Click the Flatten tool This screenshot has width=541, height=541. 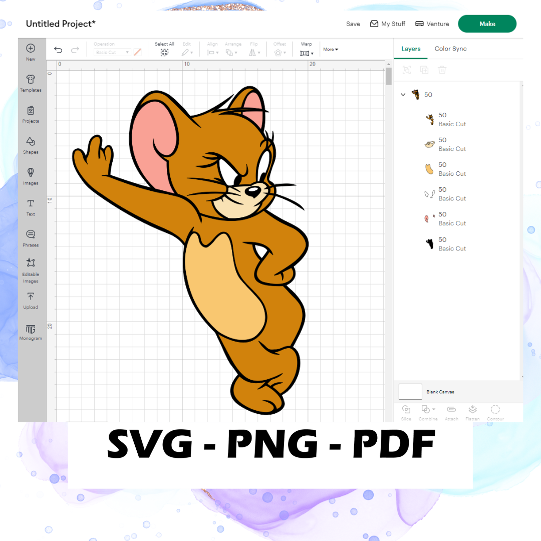472,413
